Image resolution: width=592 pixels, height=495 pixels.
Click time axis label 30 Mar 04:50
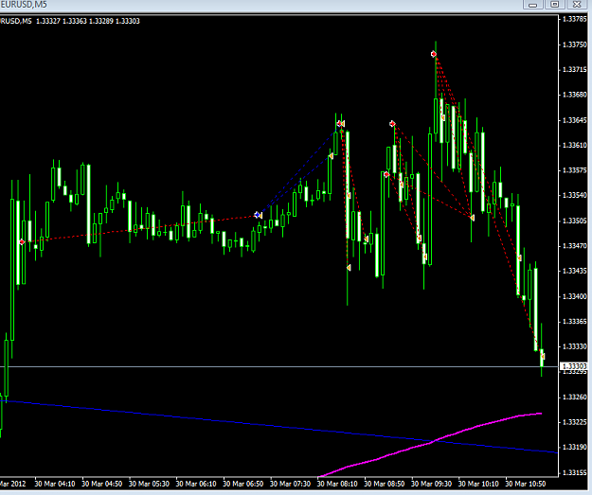click(102, 484)
